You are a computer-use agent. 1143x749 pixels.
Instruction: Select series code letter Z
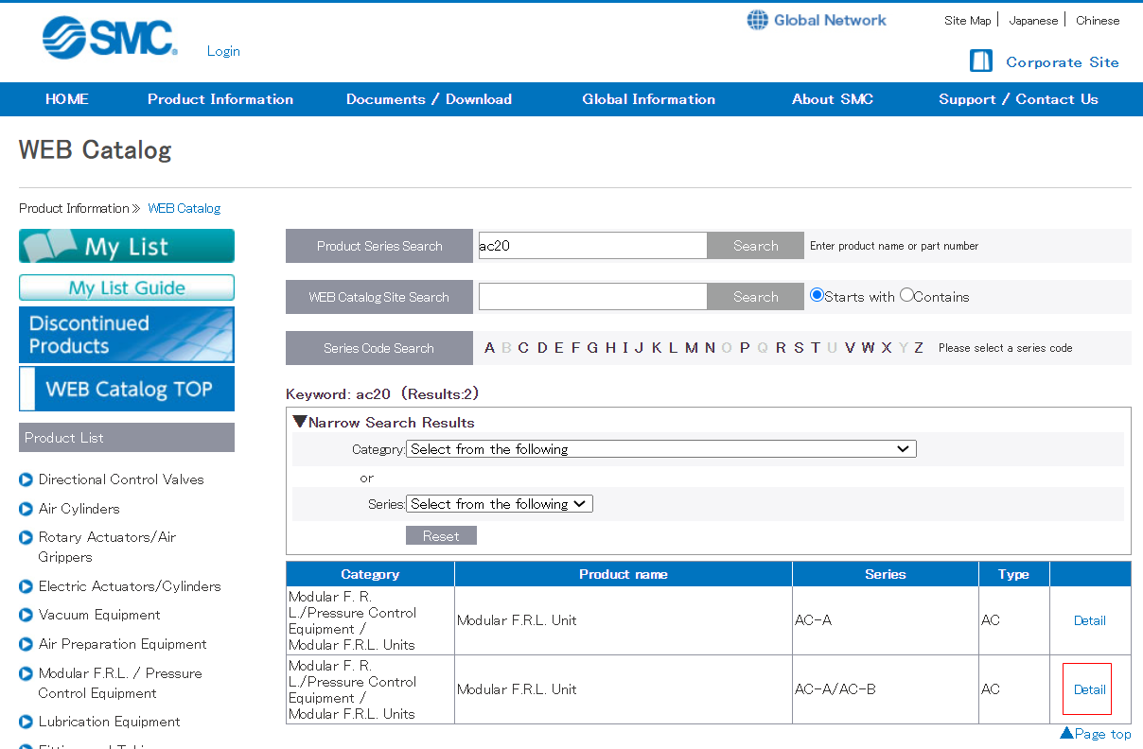click(x=919, y=348)
